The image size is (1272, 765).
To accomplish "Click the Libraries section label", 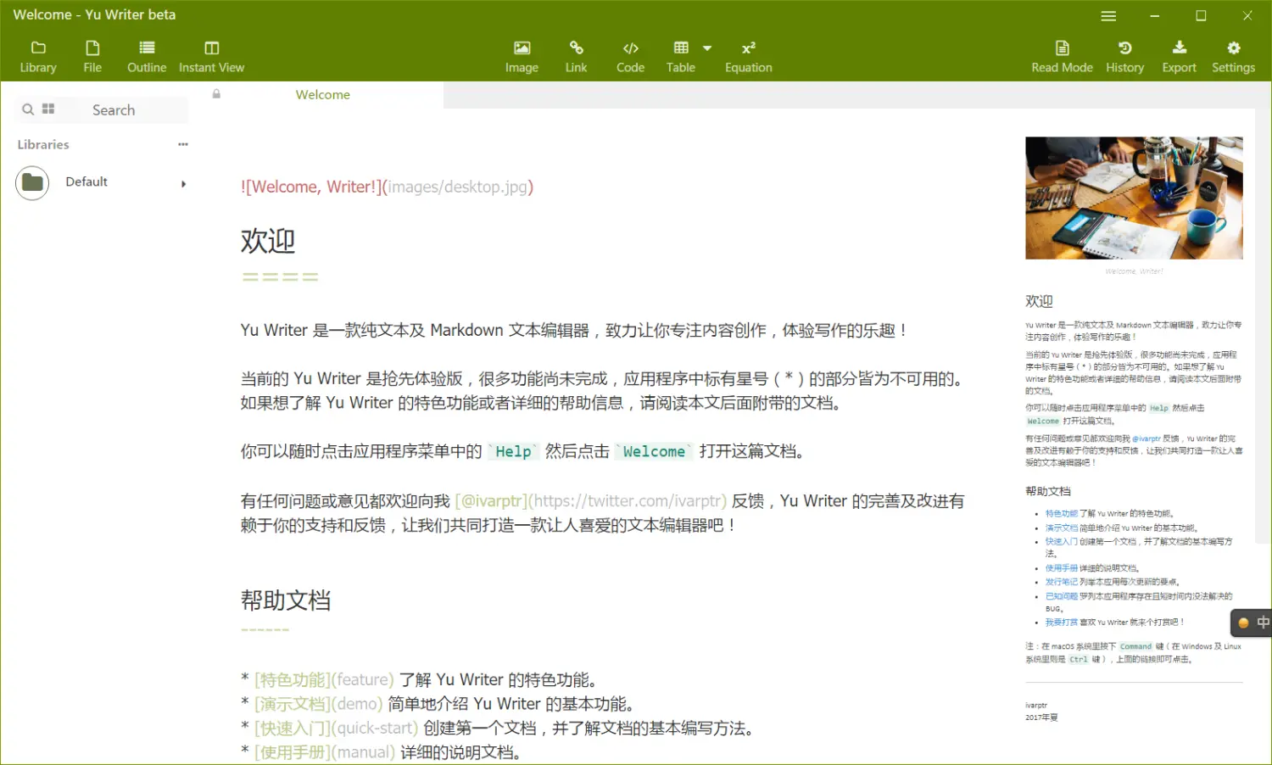I will [x=43, y=144].
